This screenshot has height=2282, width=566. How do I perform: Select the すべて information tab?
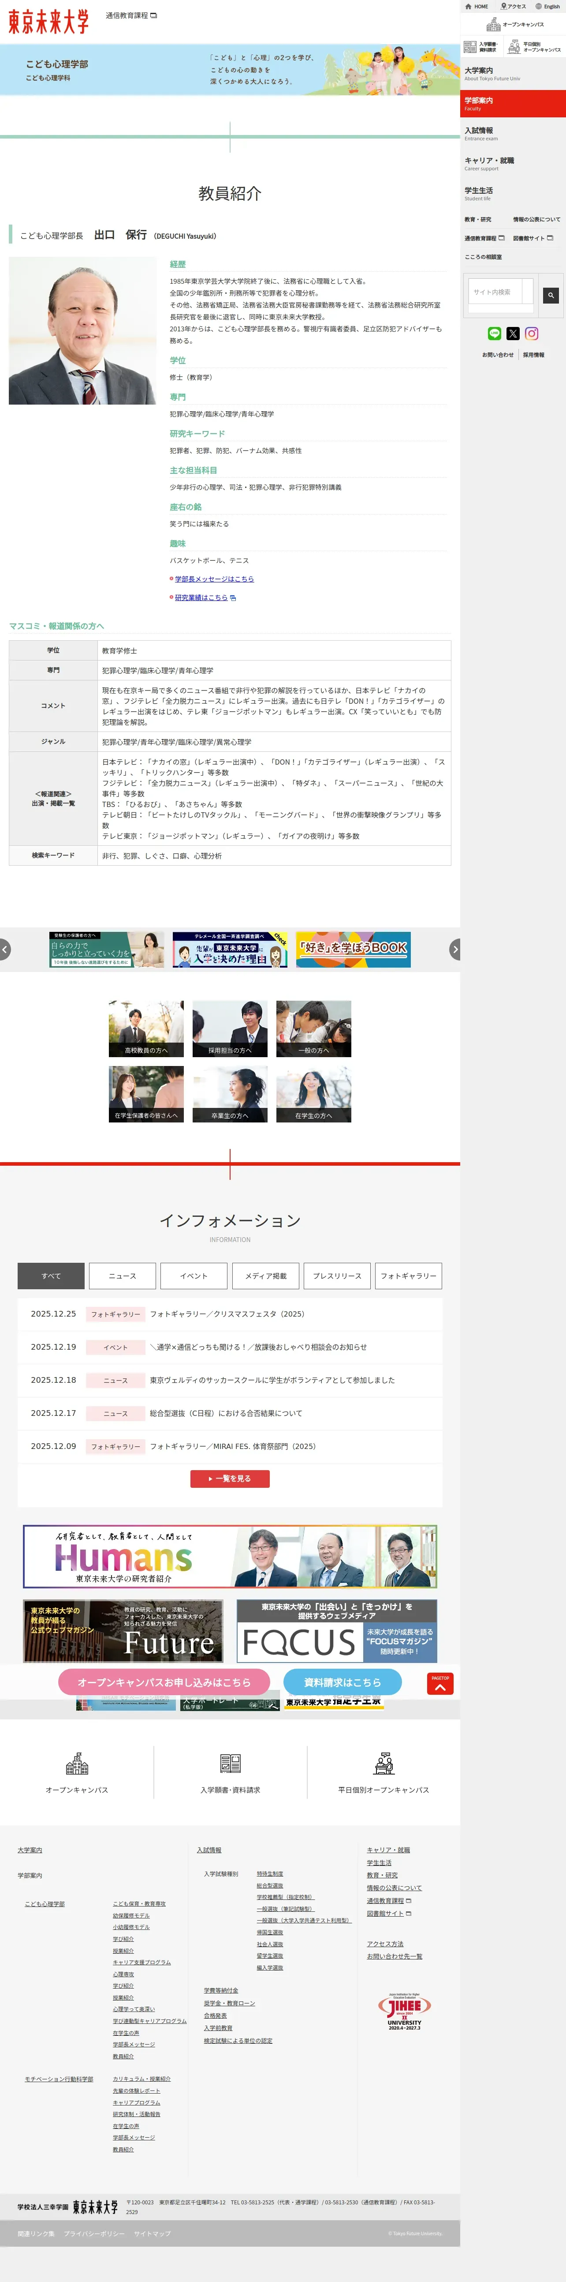(51, 1276)
